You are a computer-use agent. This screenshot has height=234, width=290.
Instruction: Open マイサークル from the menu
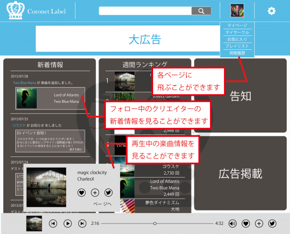coord(237,33)
